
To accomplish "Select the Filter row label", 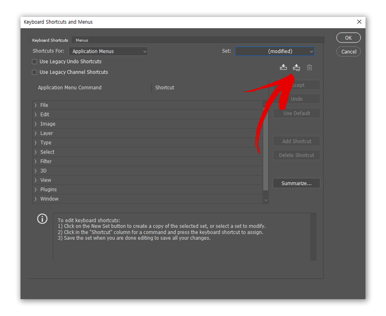I will 46,161.
